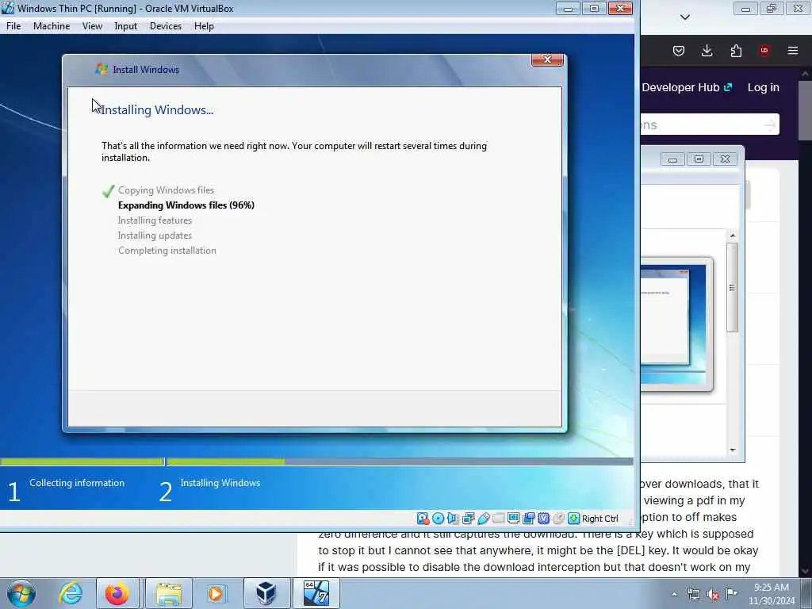Click the Installing updates step text
812x609 pixels.
tap(155, 235)
